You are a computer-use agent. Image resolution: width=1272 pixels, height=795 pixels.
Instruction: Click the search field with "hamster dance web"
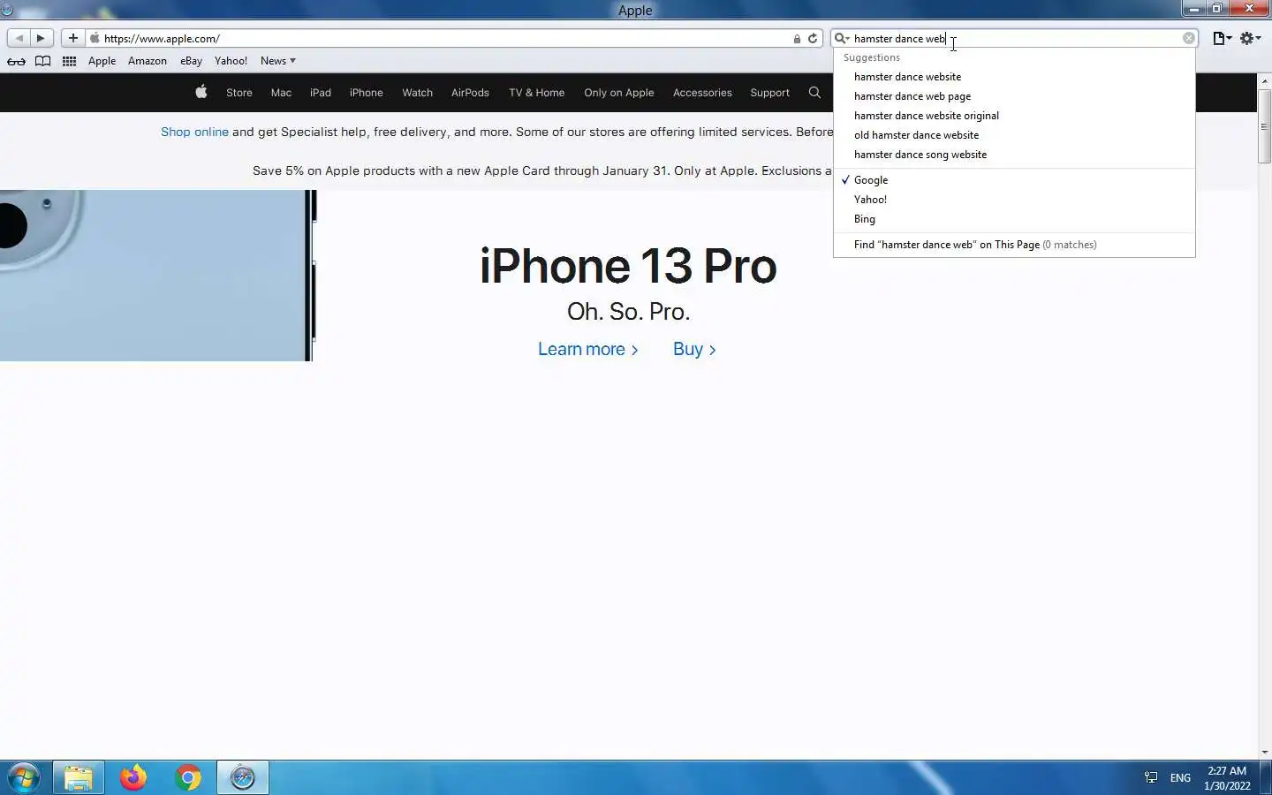[x=1016, y=38]
